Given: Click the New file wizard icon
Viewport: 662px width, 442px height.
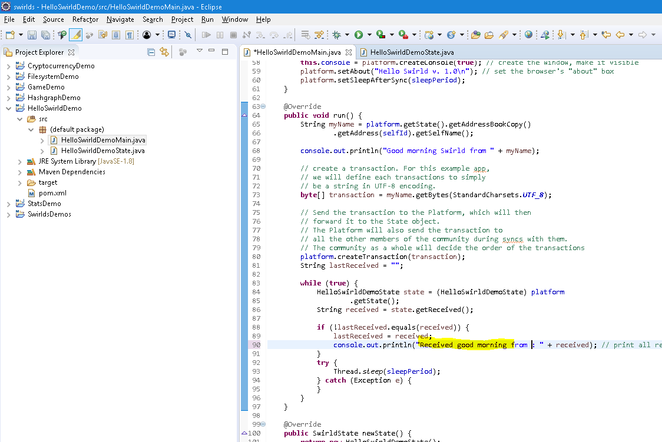Looking at the screenshot, I should [9, 35].
